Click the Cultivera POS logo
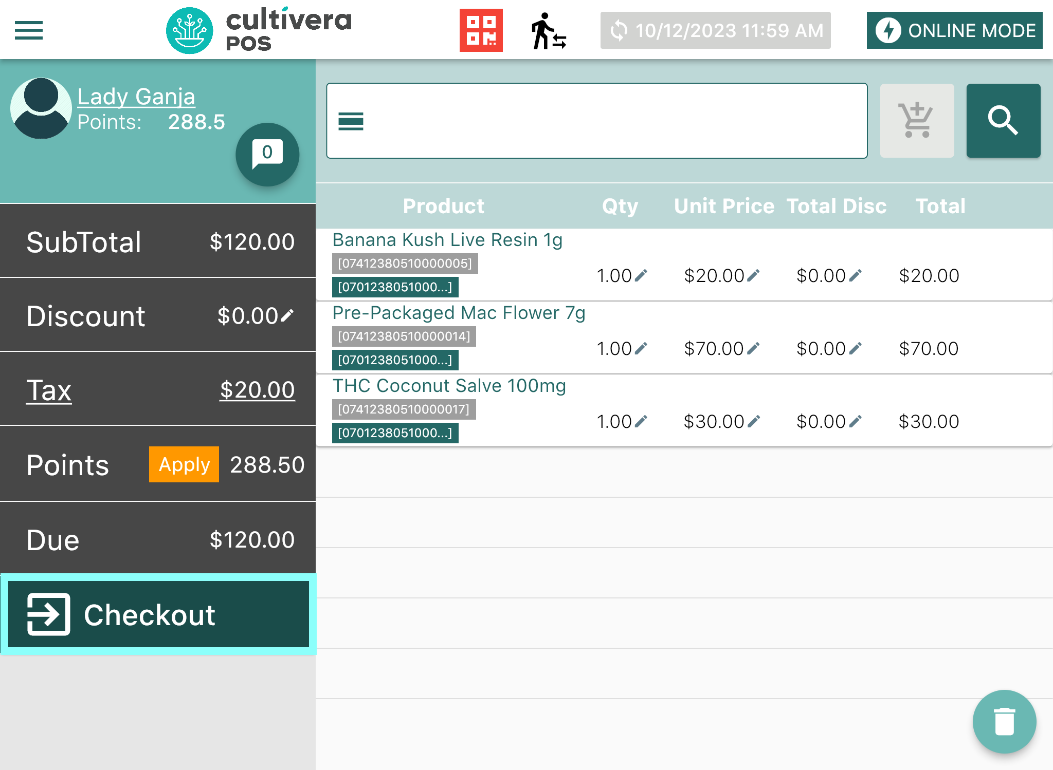The width and height of the screenshot is (1053, 770). (259, 30)
